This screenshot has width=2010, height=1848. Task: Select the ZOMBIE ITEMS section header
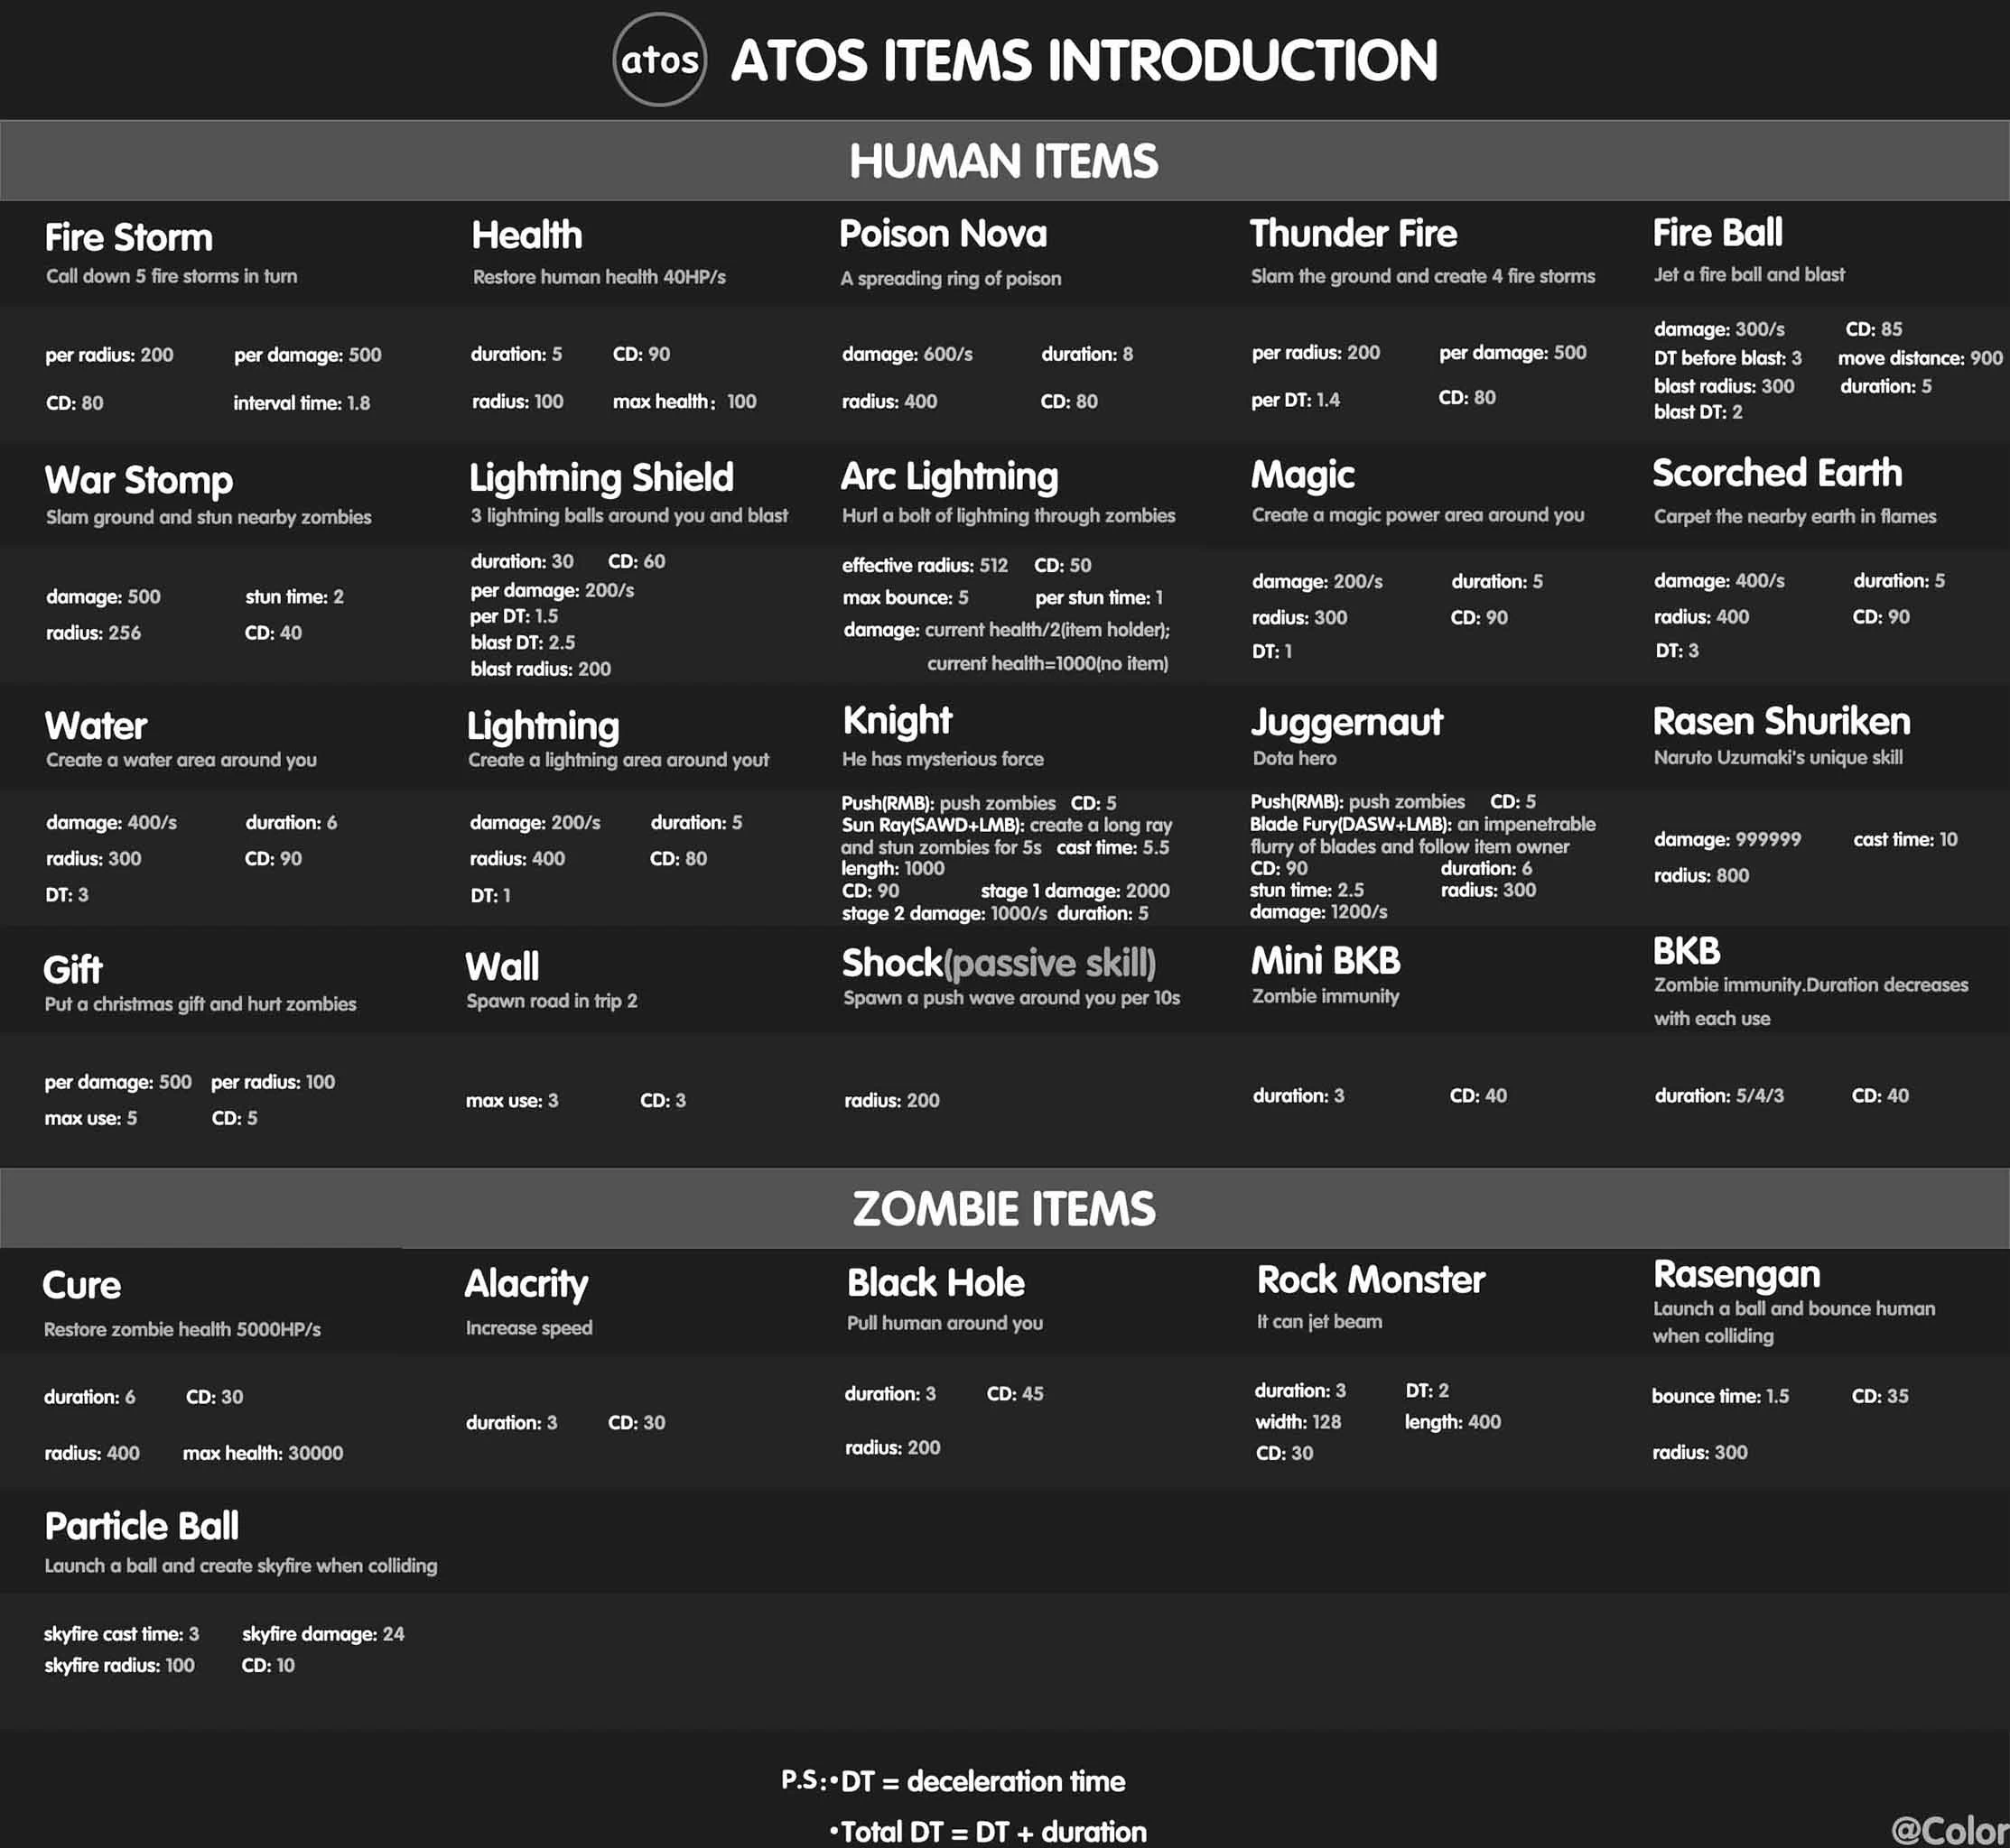click(1003, 1208)
